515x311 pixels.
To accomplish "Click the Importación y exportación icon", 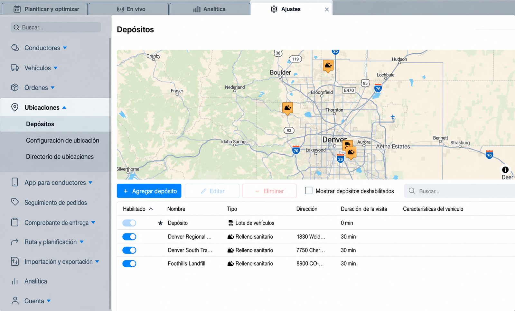I will (x=15, y=261).
